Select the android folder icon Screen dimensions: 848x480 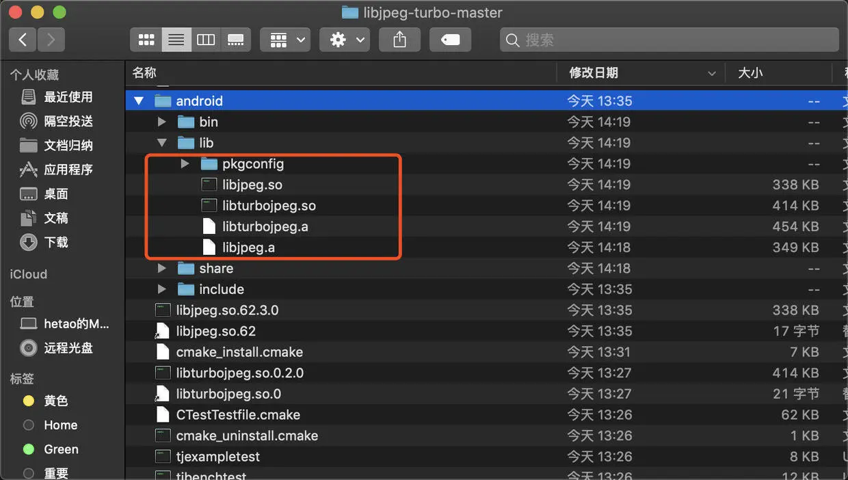pos(163,101)
